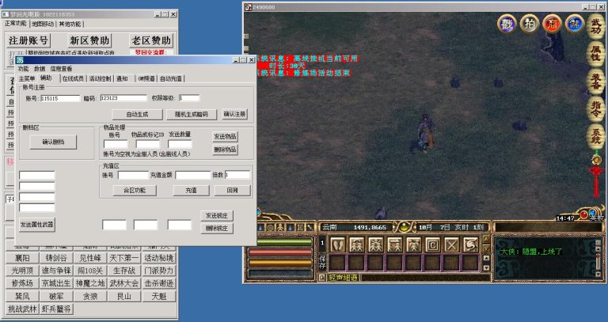Click the 删除物品 button
The height and width of the screenshot is (322, 608).
tap(225, 150)
